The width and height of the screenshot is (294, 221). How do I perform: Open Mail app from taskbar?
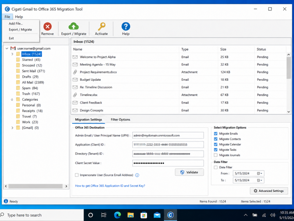click(157, 215)
